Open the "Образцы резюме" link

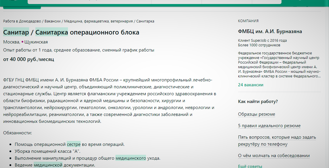(256, 114)
